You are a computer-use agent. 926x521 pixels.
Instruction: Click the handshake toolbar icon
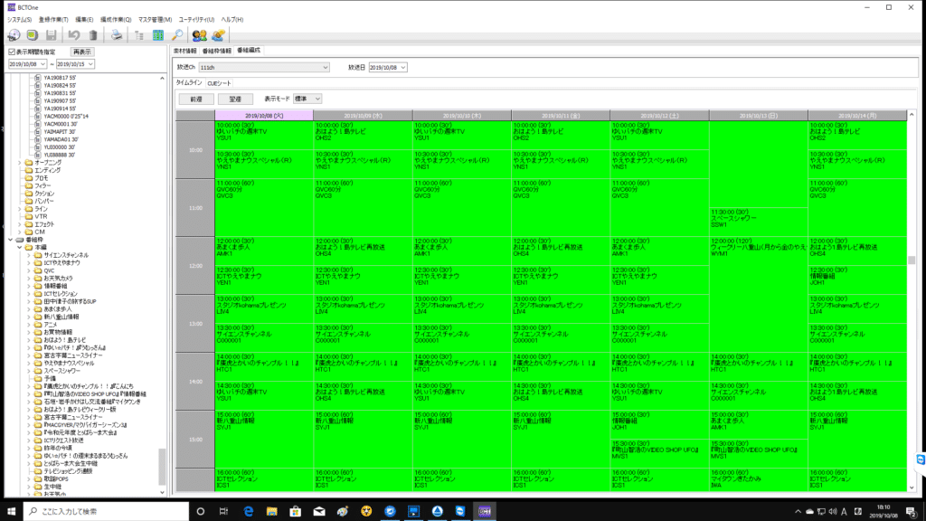tap(219, 35)
